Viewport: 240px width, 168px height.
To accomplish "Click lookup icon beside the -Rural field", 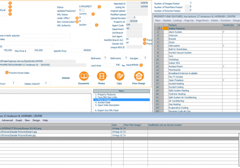I will pyautogui.click(x=10, y=10).
